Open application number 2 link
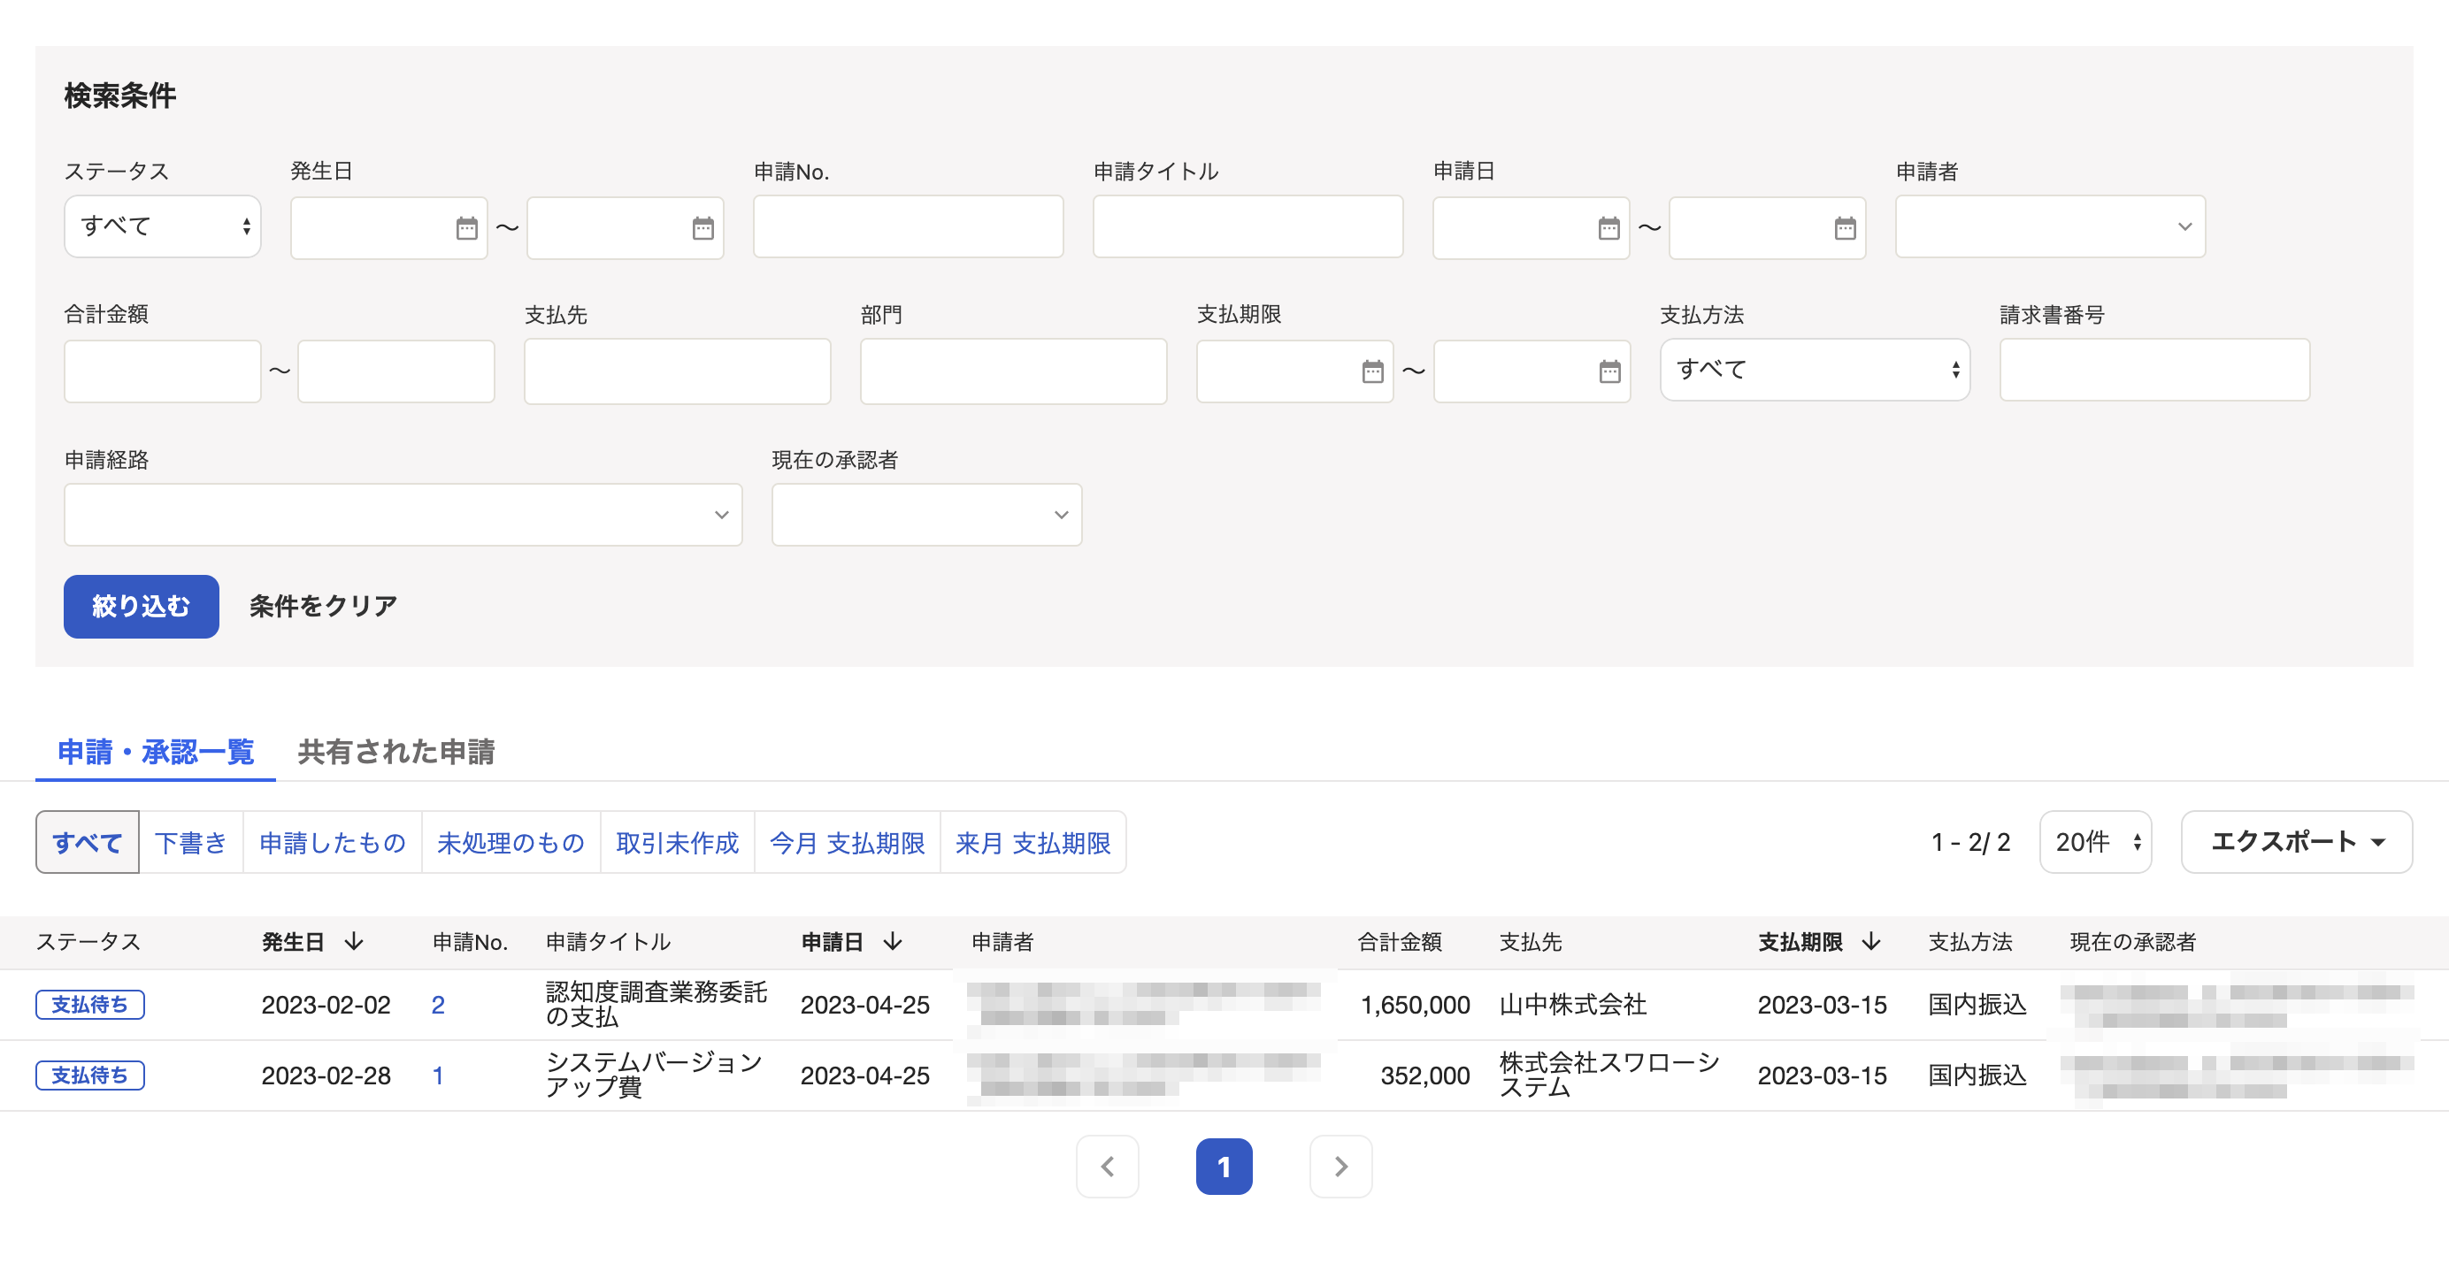Screen dimensions: 2449x1263 pos(437,1005)
